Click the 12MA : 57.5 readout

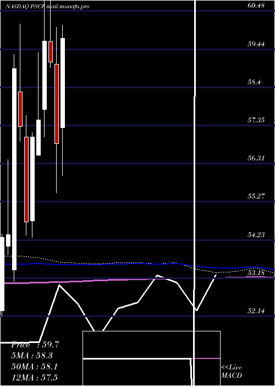click(x=35, y=377)
